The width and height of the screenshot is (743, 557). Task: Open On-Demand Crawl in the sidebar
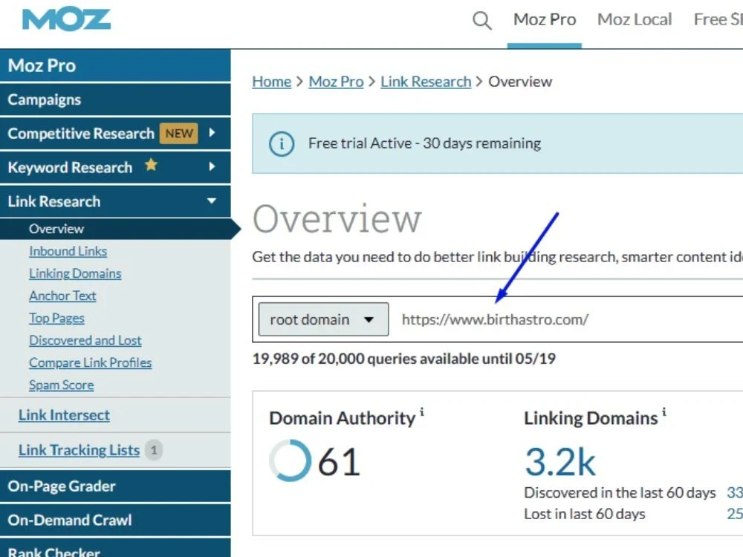[x=115, y=520]
